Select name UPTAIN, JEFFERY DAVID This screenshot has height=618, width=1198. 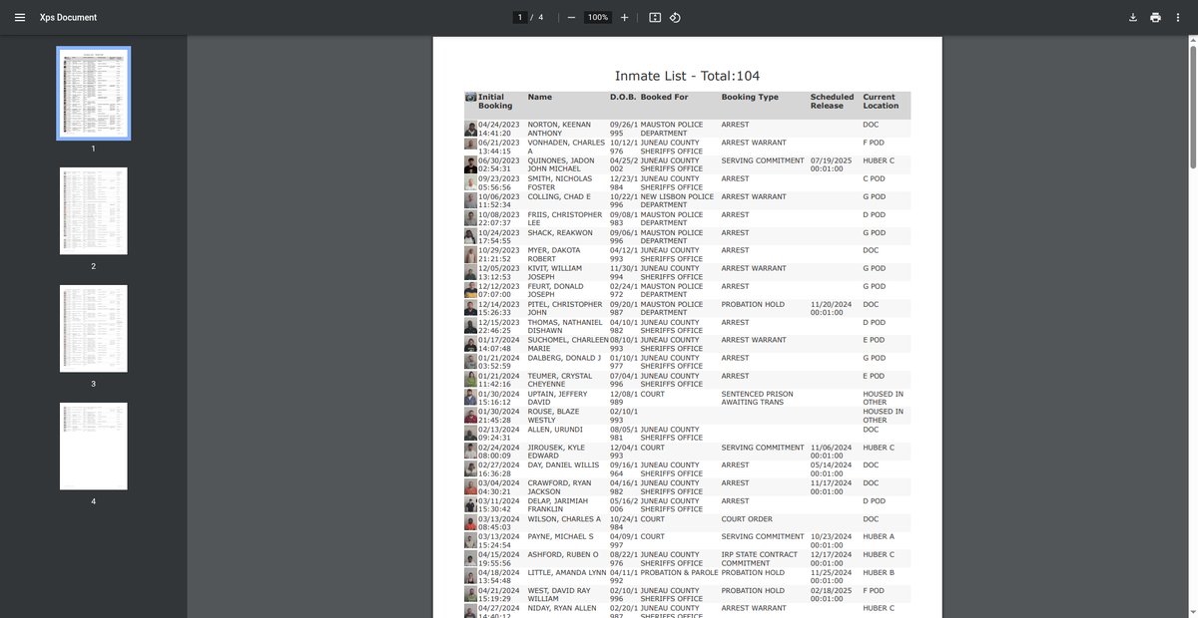(x=558, y=398)
